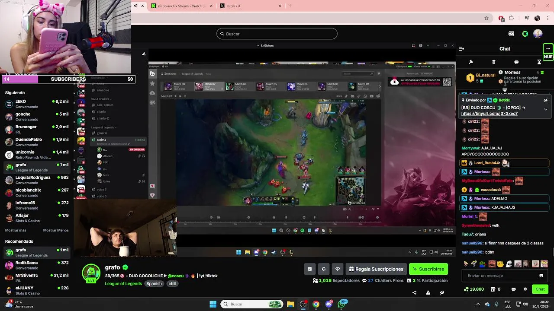Click the Windows Start button
This screenshot has width=554, height=311.
pos(213,304)
